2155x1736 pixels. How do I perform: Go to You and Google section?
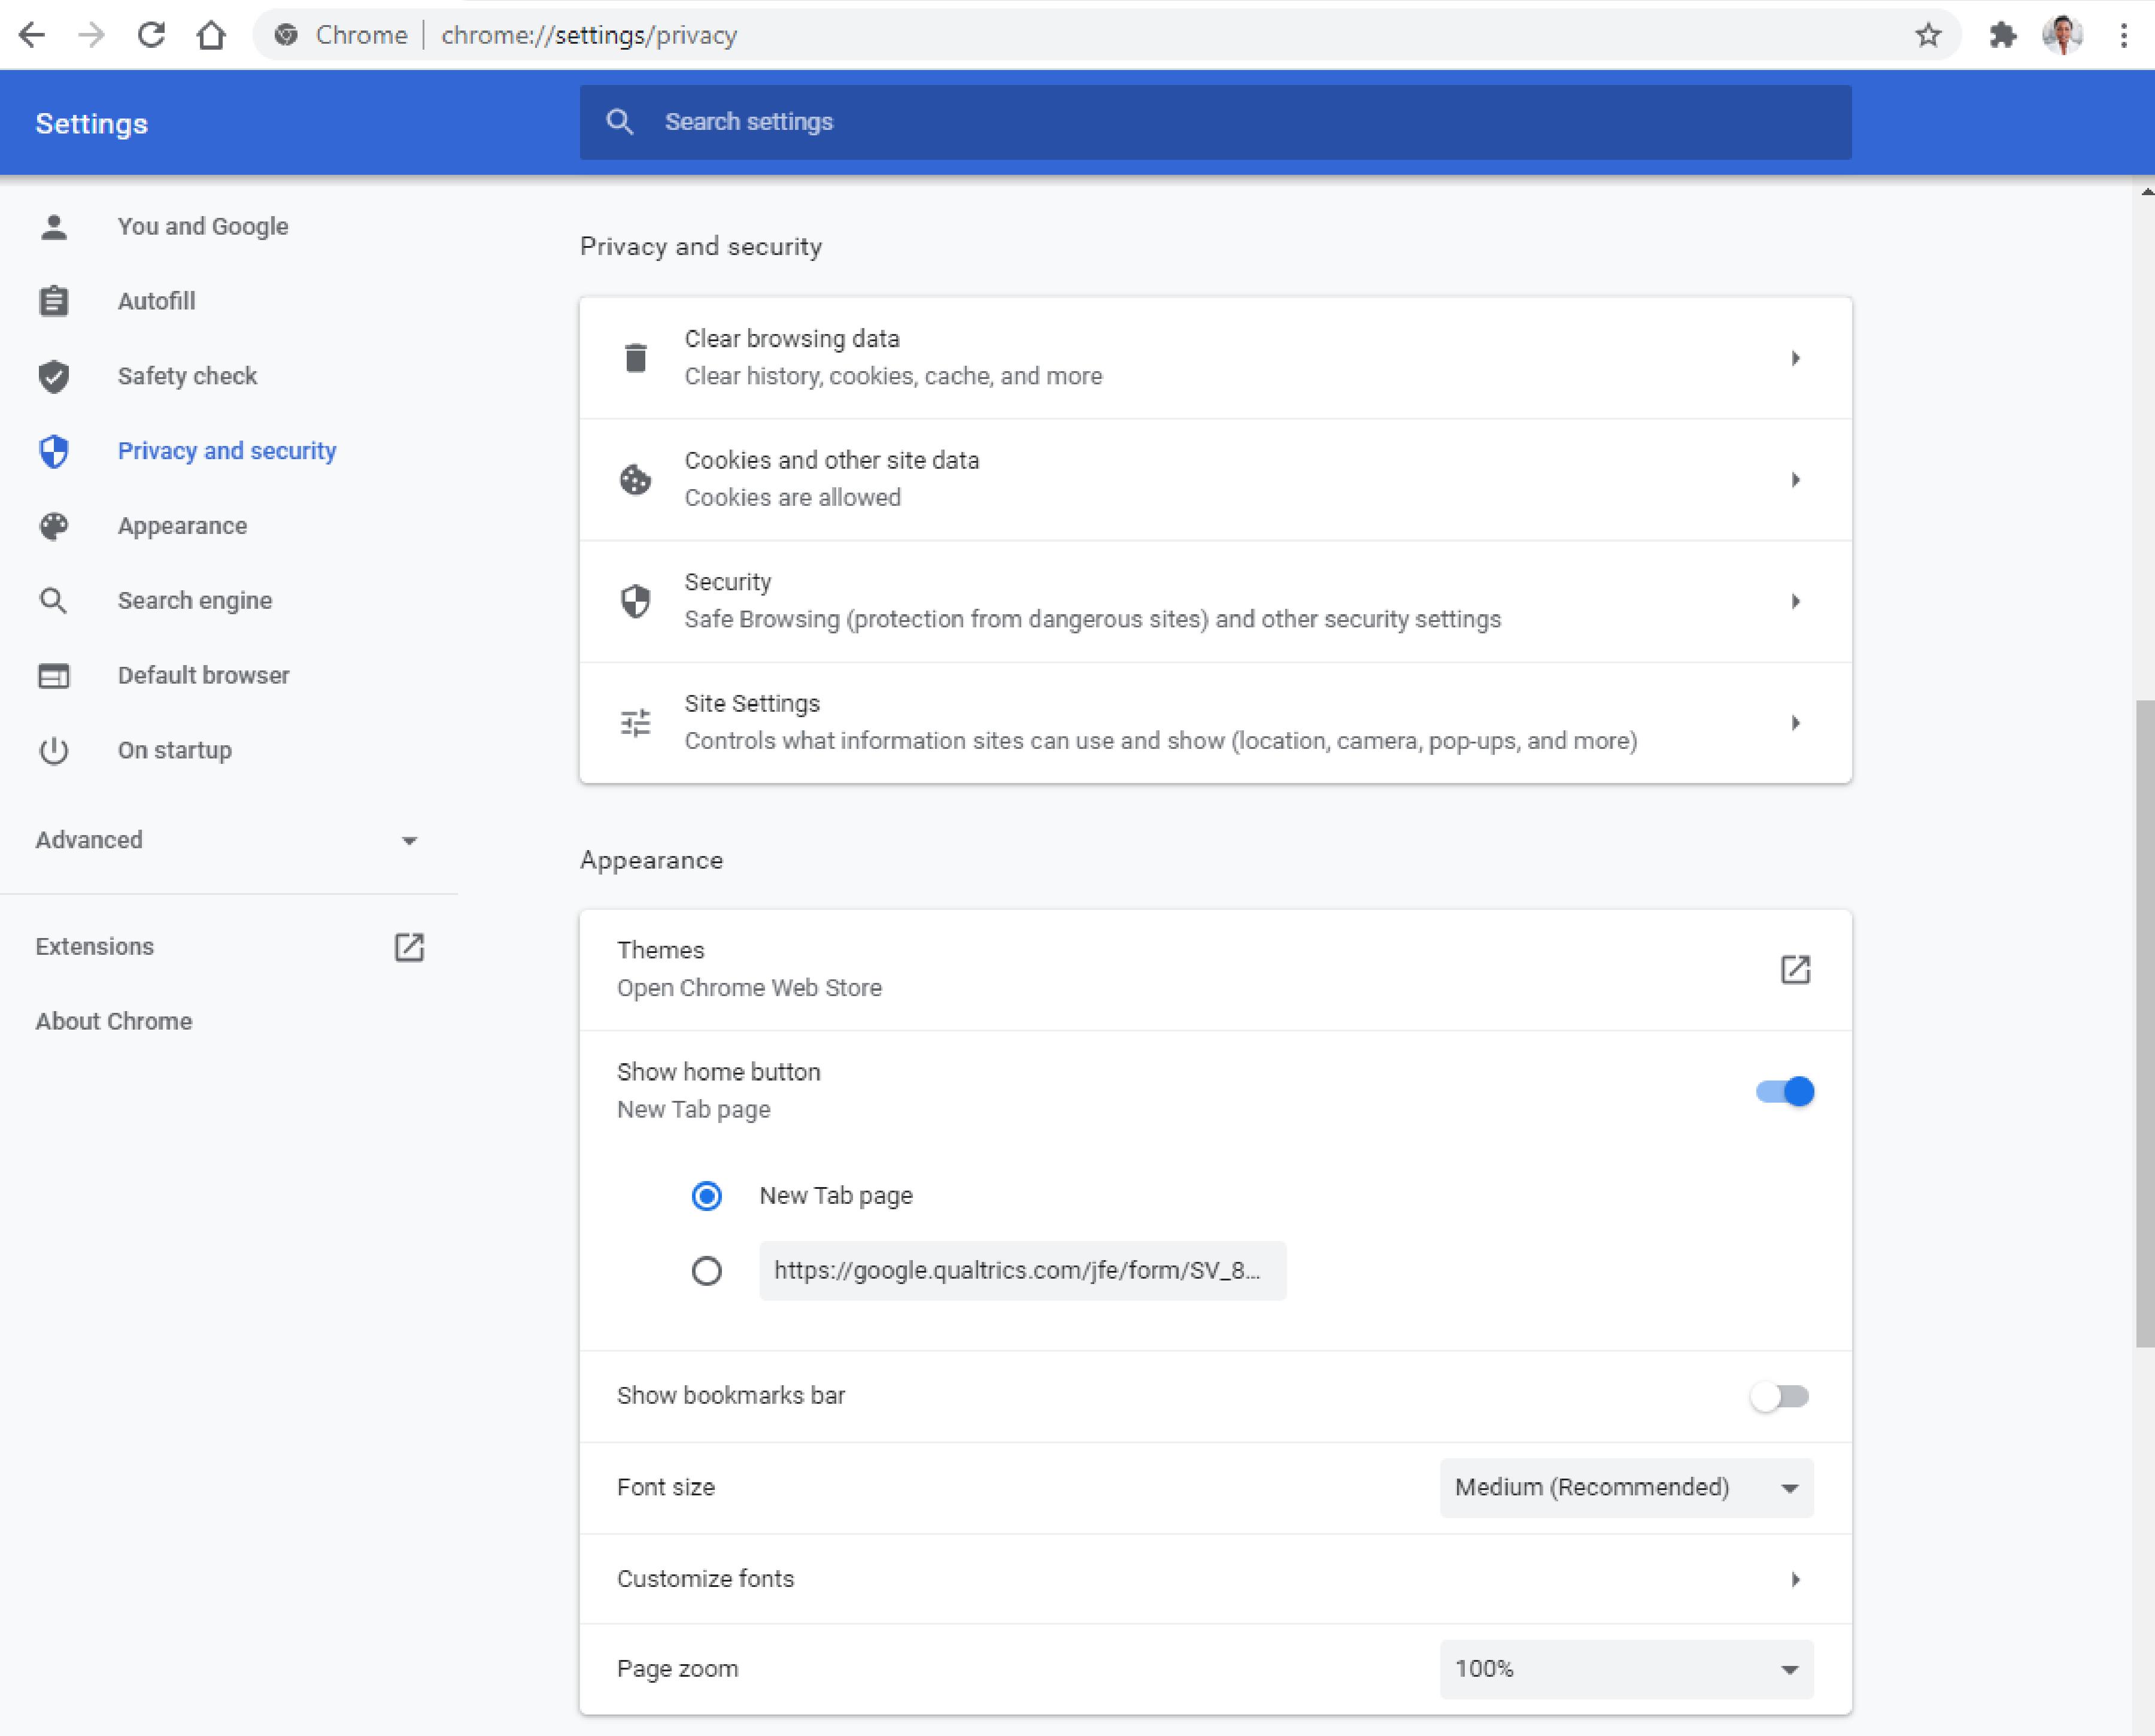pyautogui.click(x=203, y=227)
